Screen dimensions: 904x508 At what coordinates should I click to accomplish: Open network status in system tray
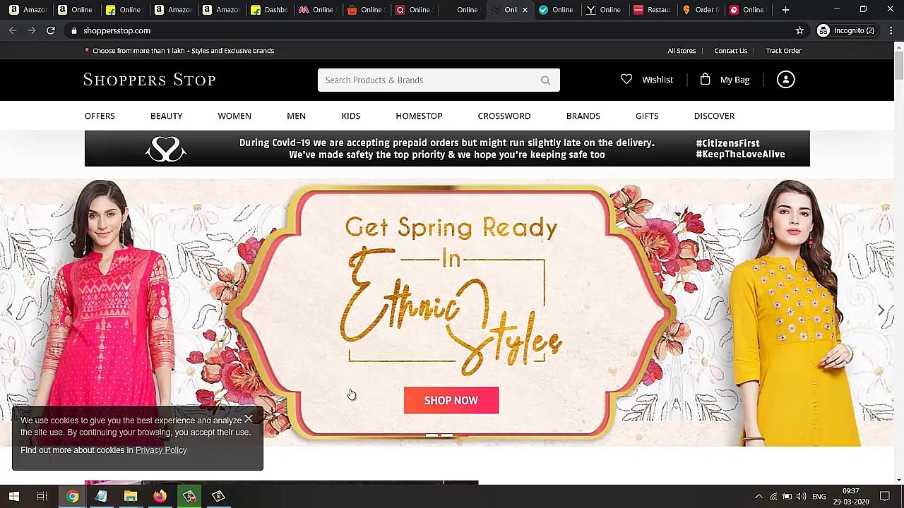click(x=773, y=497)
